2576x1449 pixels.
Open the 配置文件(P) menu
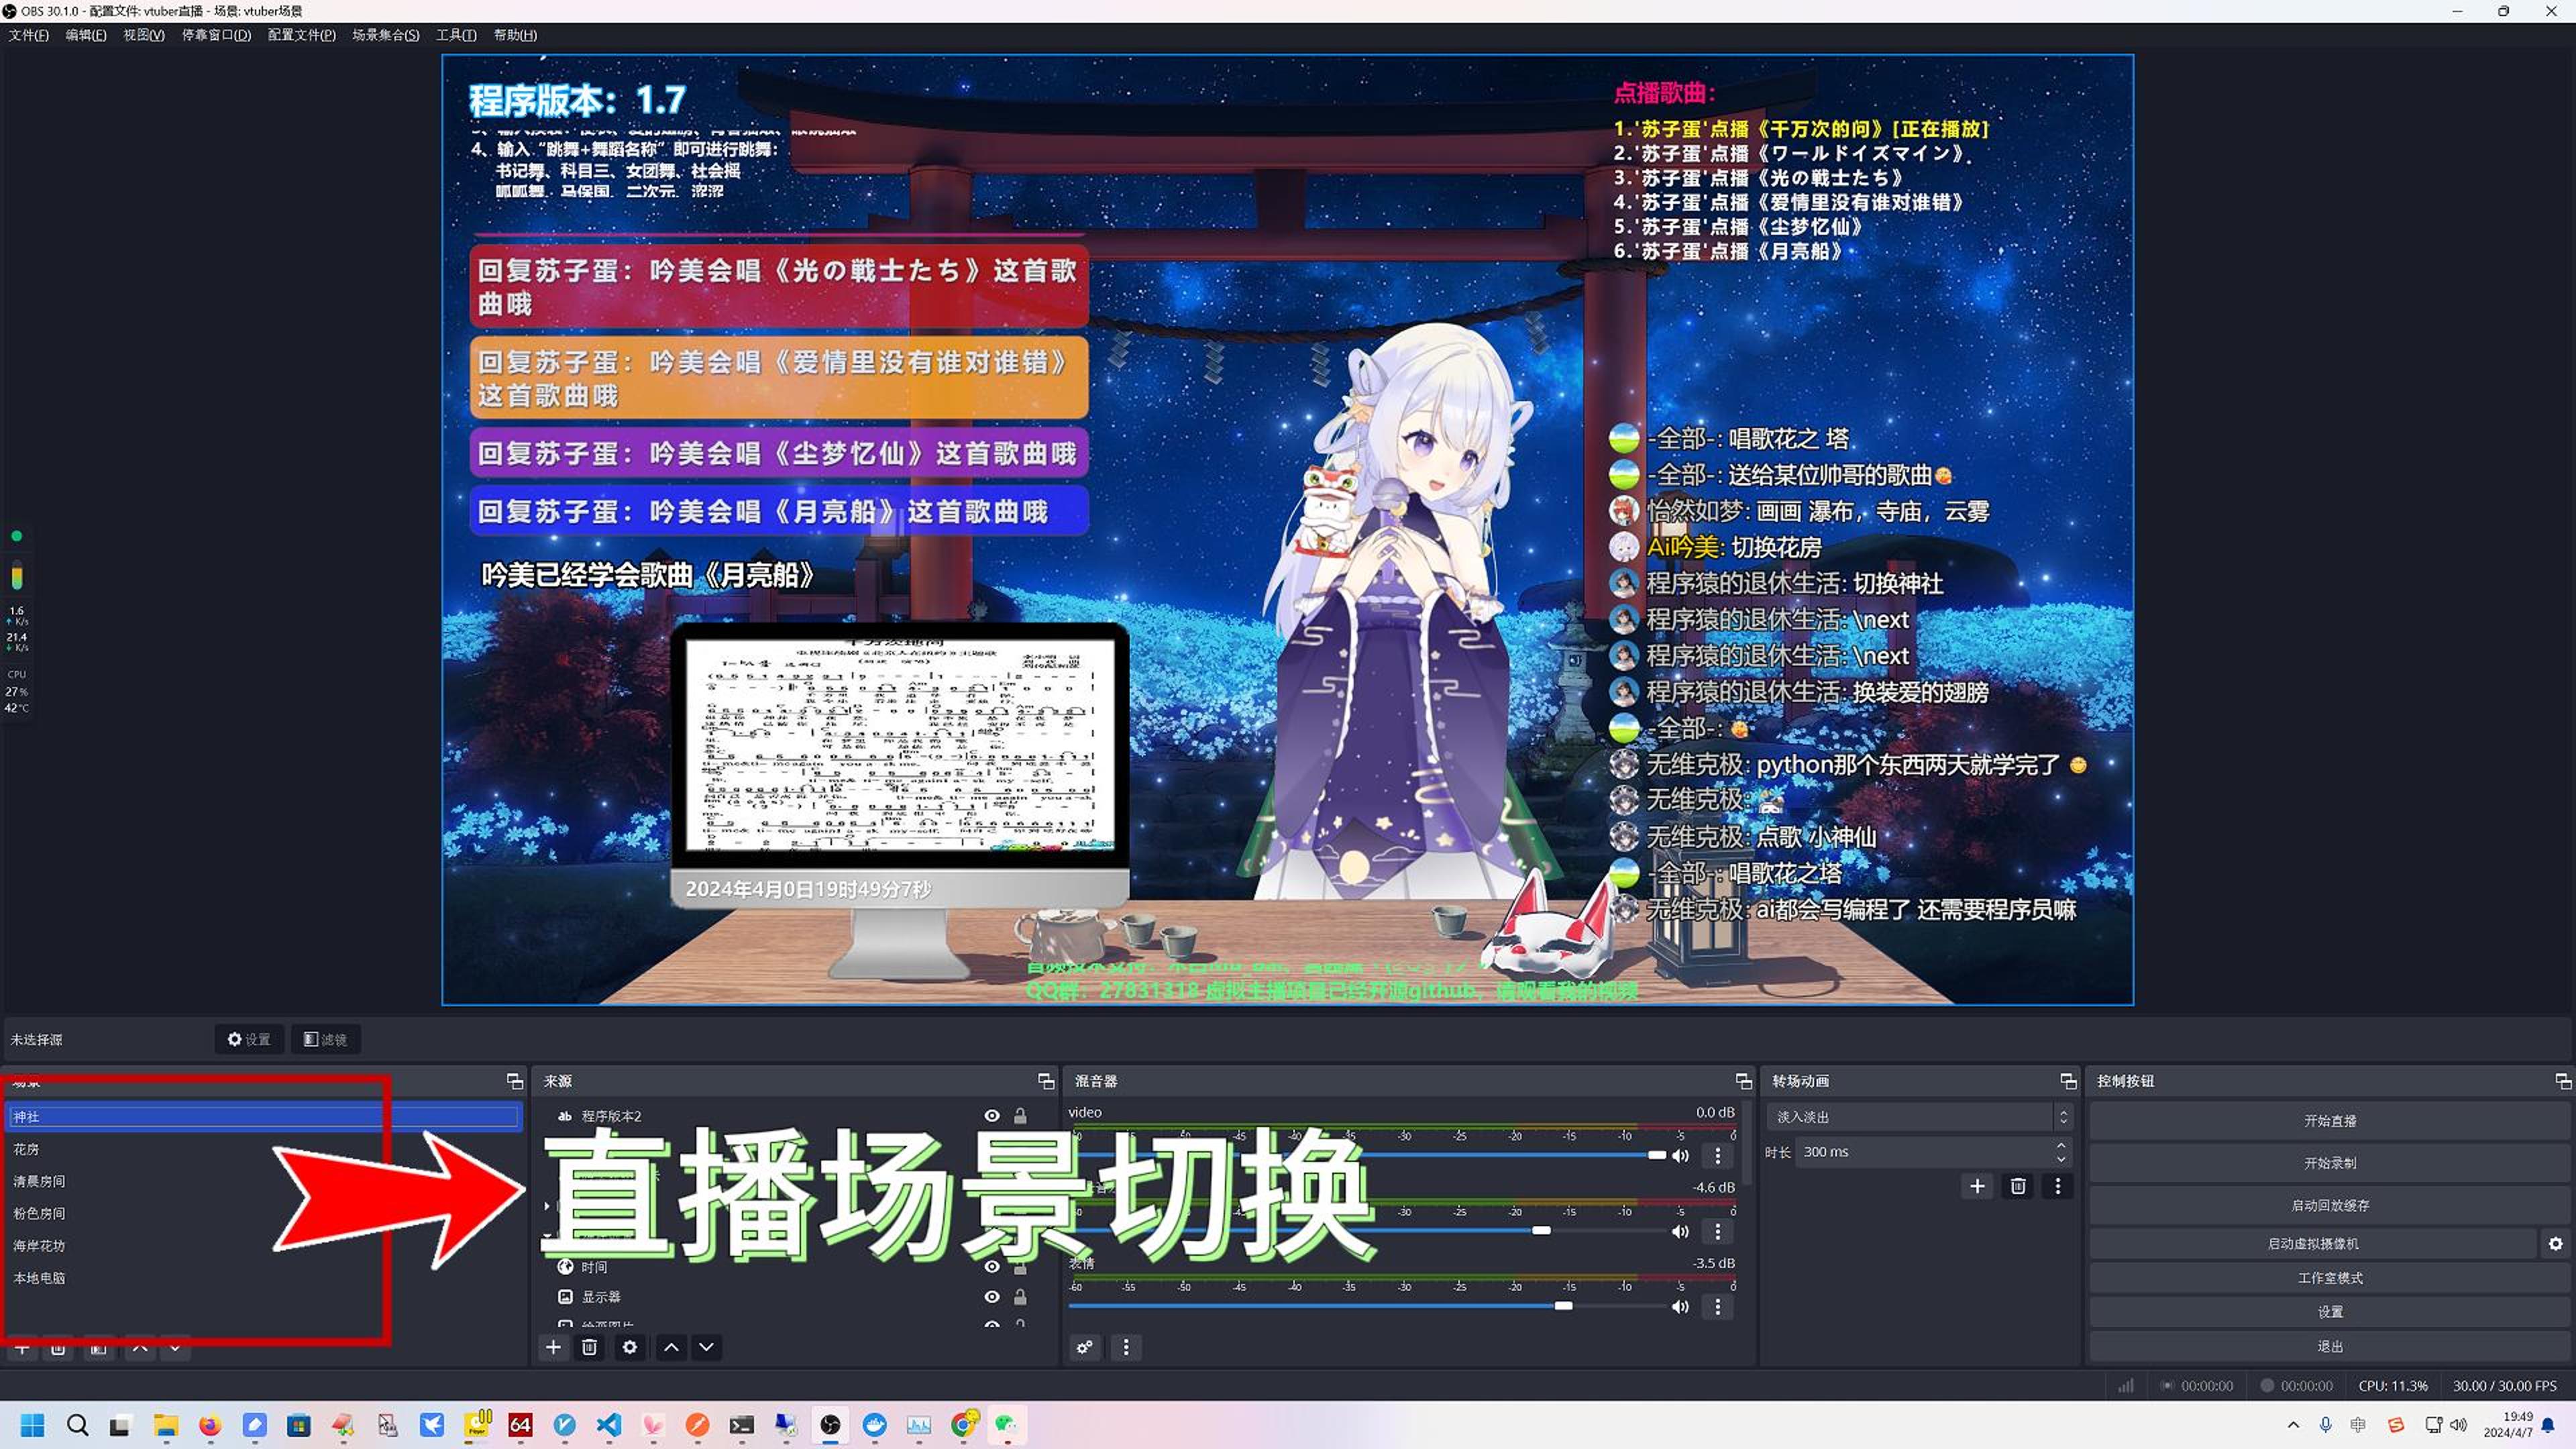point(302,35)
